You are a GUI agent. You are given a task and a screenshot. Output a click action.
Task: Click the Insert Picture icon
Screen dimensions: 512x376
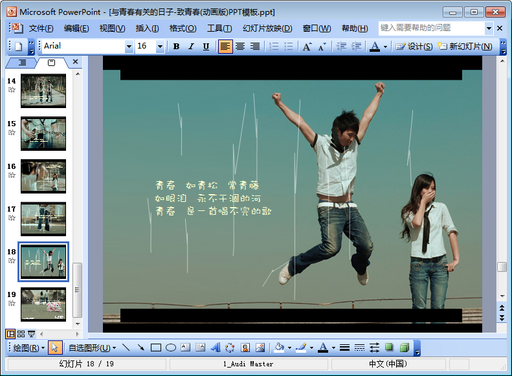pos(260,348)
